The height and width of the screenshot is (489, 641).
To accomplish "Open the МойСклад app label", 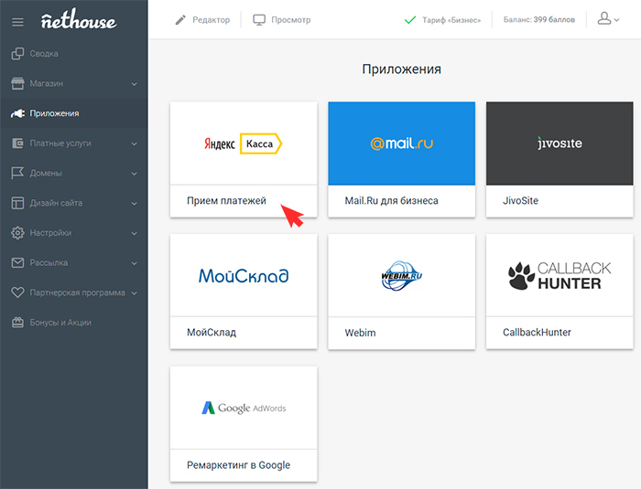I will click(212, 333).
